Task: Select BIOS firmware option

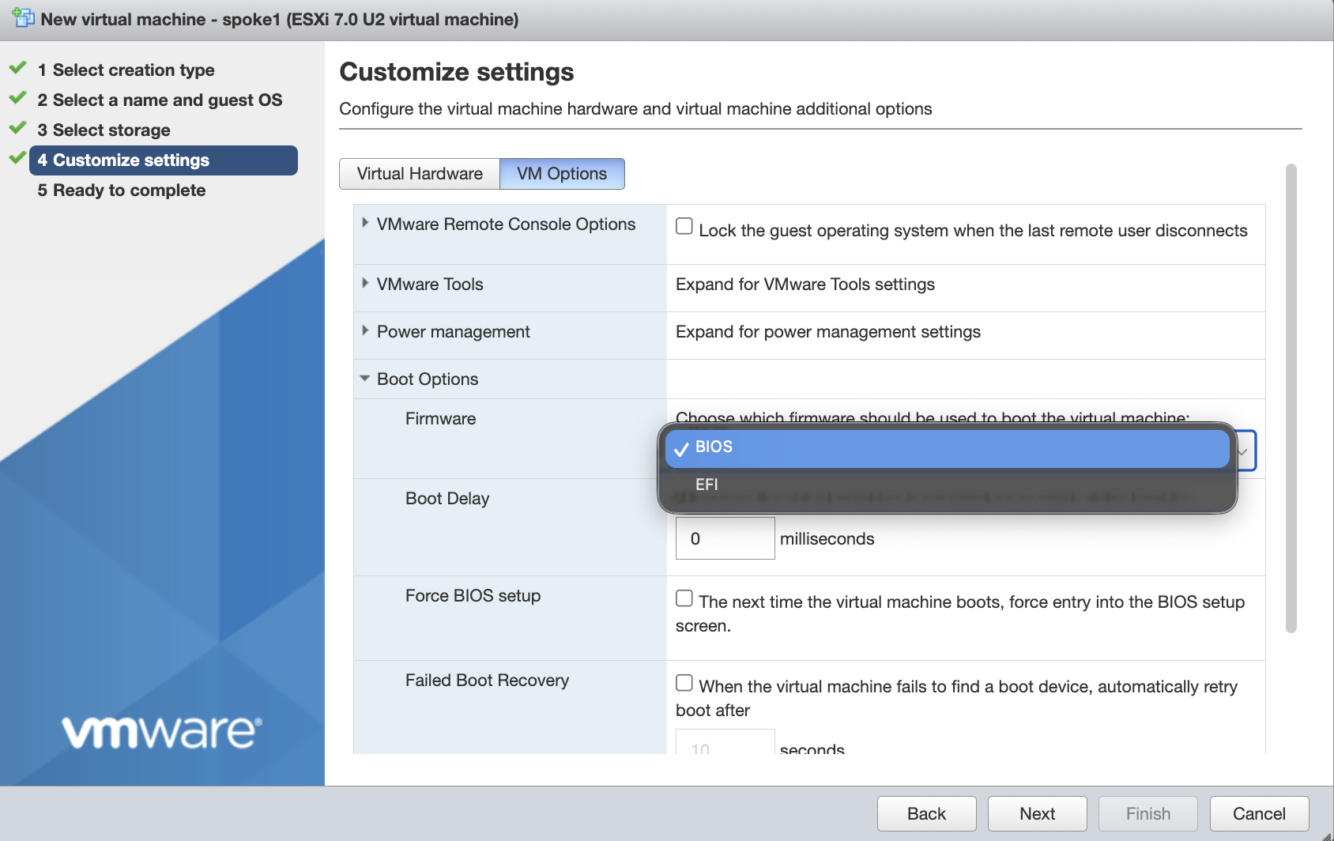Action: (947, 447)
